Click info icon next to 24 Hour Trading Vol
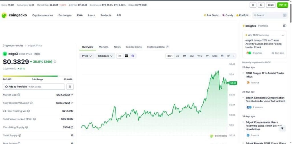 point(29,111)
